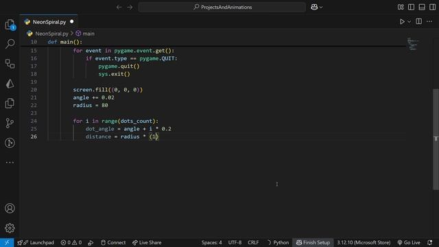The image size is (439, 247).
Task: Open Source Control view
Action: coord(10,123)
